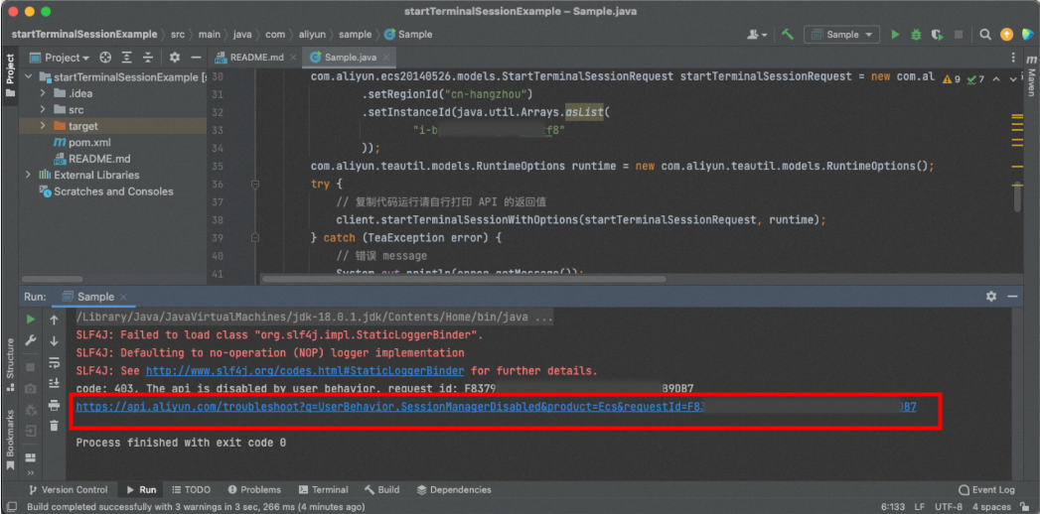This screenshot has width=1040, height=514.
Task: Start debugging with the Debug bug icon
Action: pyautogui.click(x=914, y=35)
